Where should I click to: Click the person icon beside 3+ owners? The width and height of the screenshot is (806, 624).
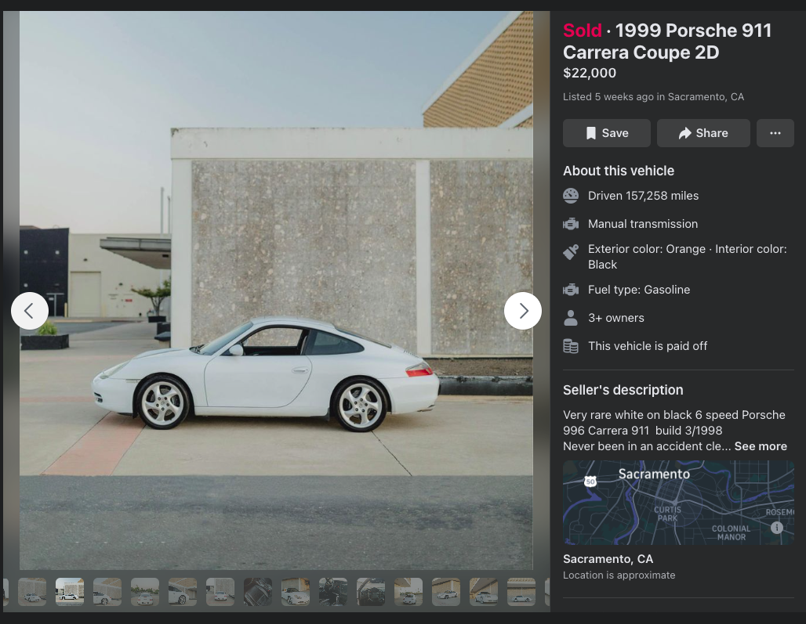pos(571,318)
